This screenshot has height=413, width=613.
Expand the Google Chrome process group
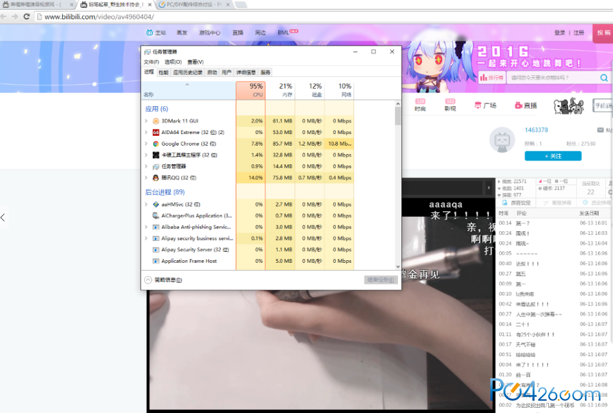pos(146,144)
